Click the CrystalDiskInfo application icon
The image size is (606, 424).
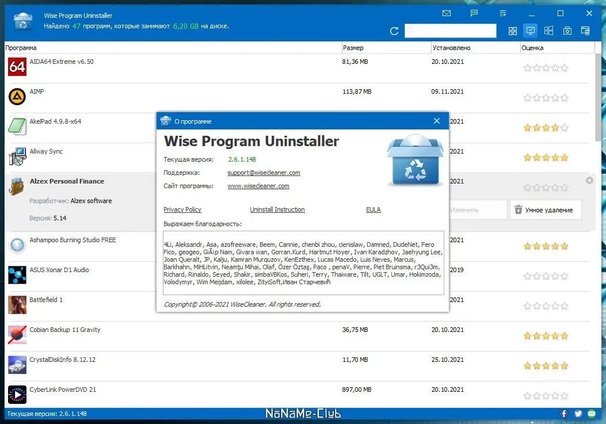(17, 364)
